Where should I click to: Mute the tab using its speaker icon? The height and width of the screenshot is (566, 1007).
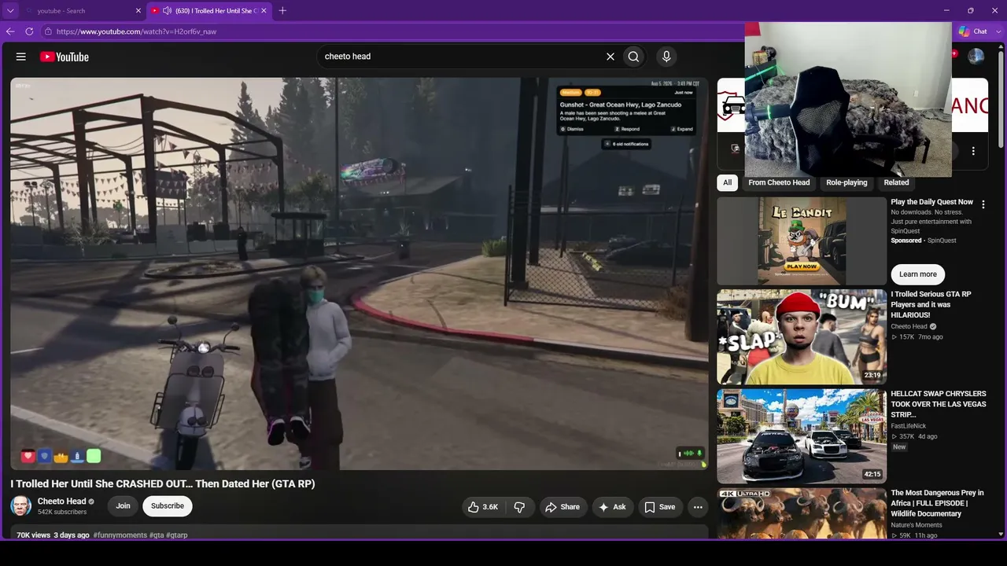[x=167, y=11]
